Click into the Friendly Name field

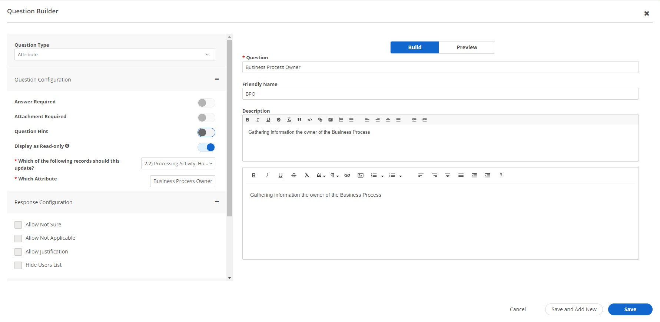(x=440, y=94)
